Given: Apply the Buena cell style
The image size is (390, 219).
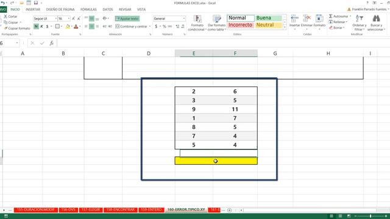Looking at the screenshot, I should [268, 18].
